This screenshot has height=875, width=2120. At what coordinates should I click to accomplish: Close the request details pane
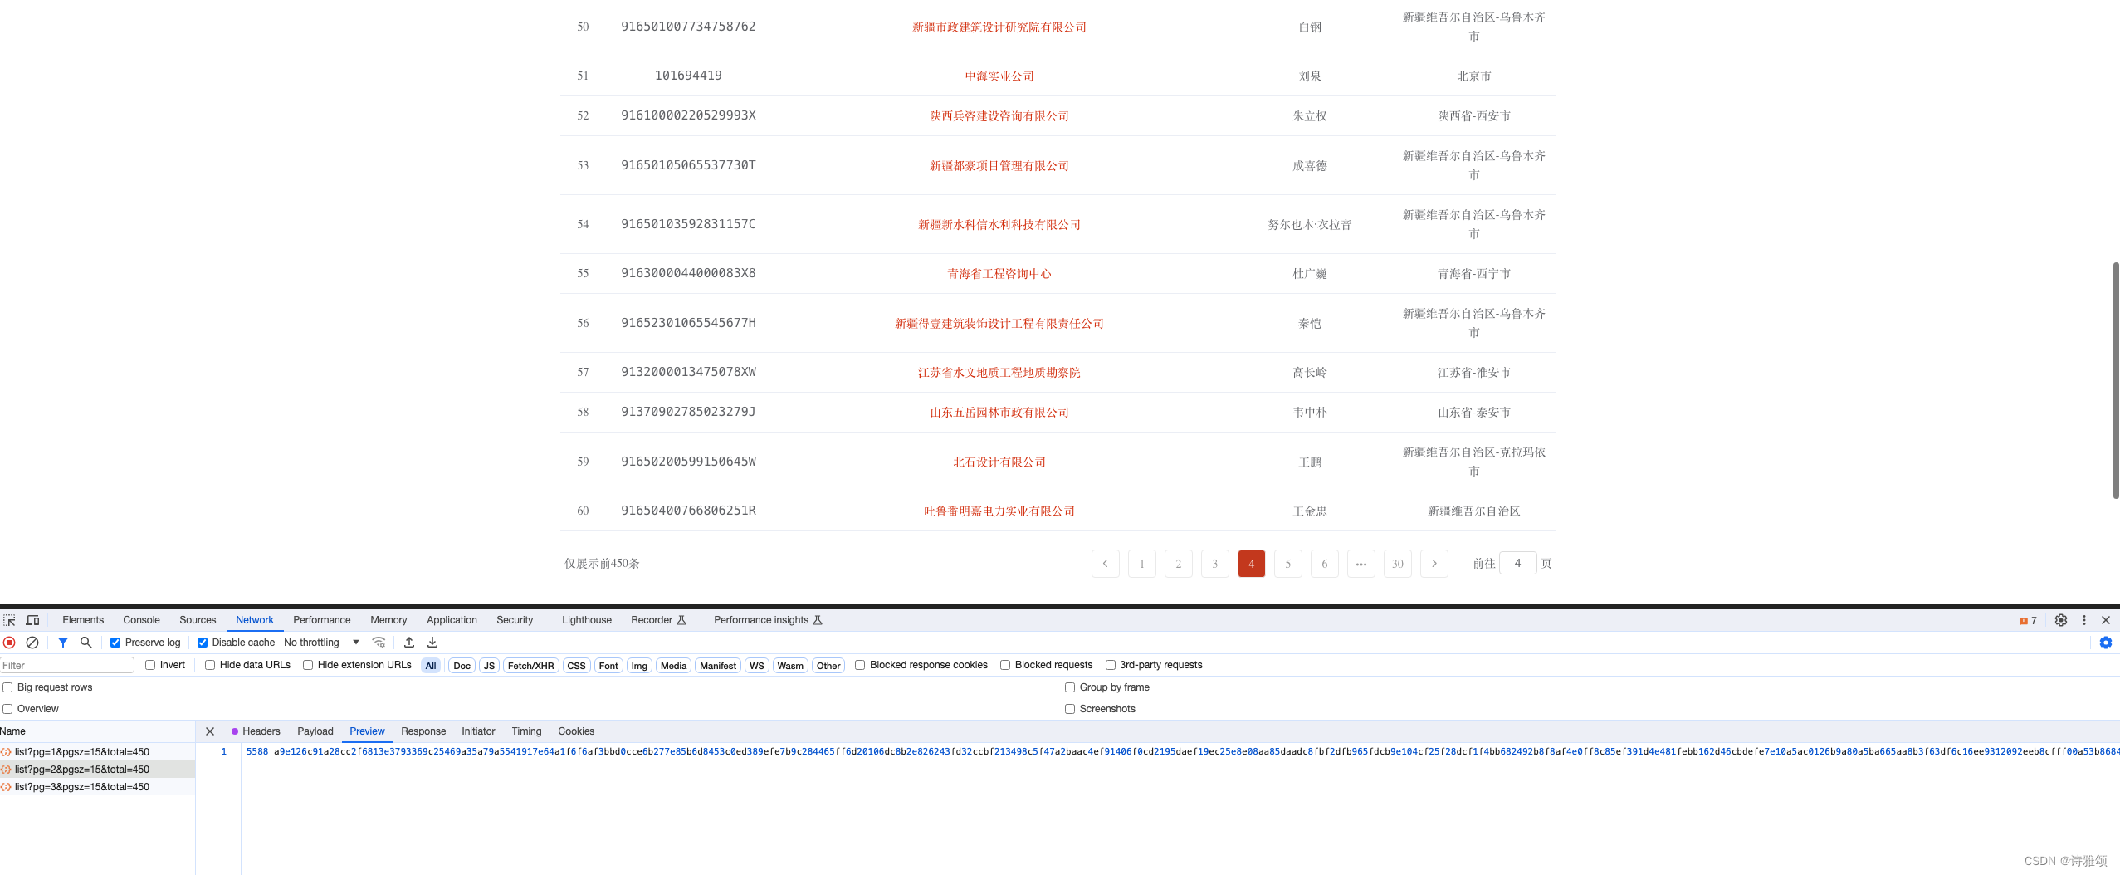click(x=210, y=731)
